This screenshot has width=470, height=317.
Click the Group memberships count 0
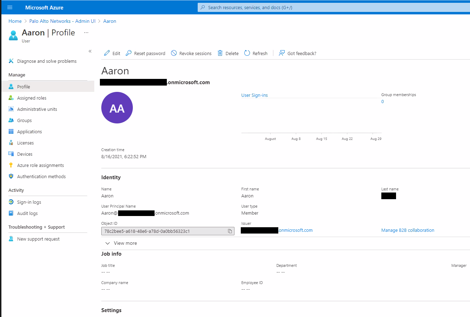[382, 102]
